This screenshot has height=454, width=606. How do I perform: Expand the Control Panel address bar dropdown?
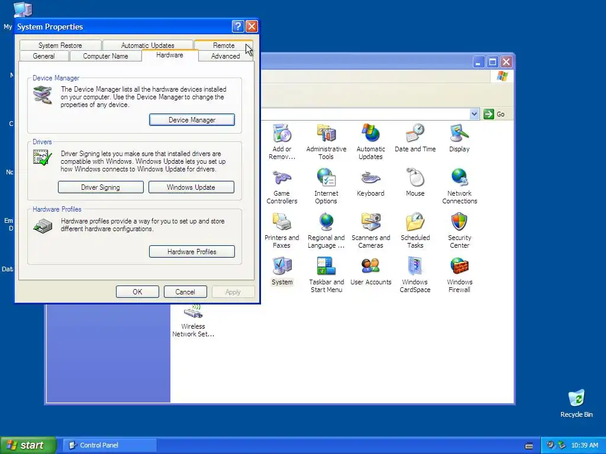click(x=474, y=114)
